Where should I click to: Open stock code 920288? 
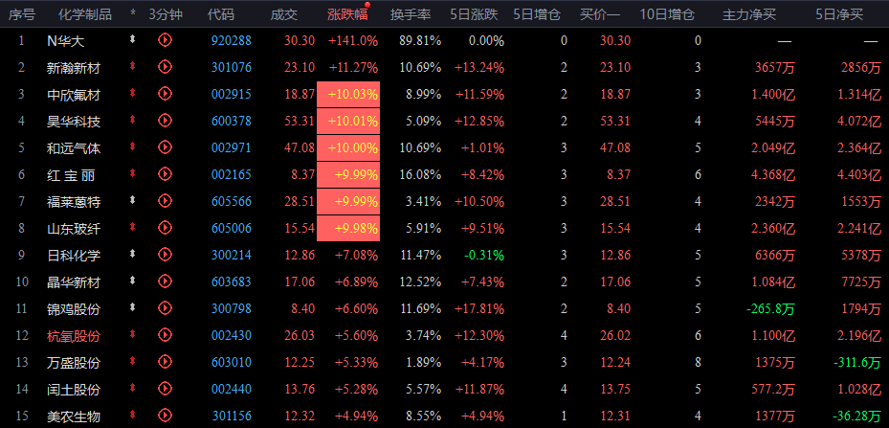pos(232,40)
